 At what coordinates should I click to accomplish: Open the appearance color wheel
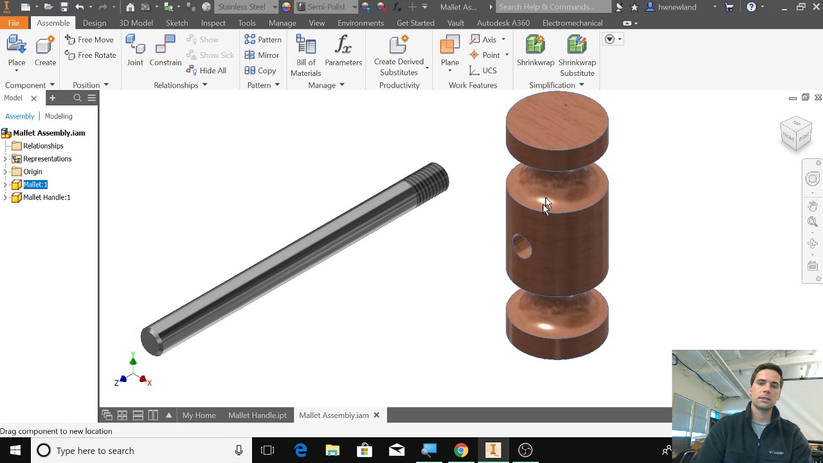tap(286, 7)
